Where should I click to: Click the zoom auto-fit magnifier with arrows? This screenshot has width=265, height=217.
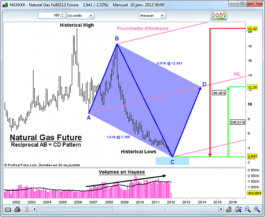(238, 209)
